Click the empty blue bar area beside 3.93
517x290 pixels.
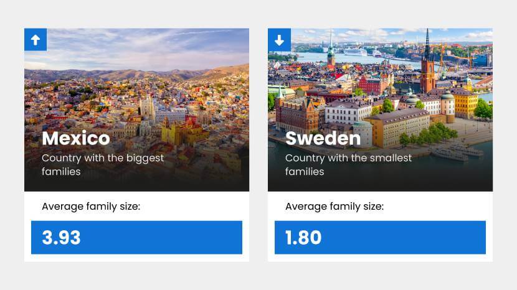[x=168, y=238]
